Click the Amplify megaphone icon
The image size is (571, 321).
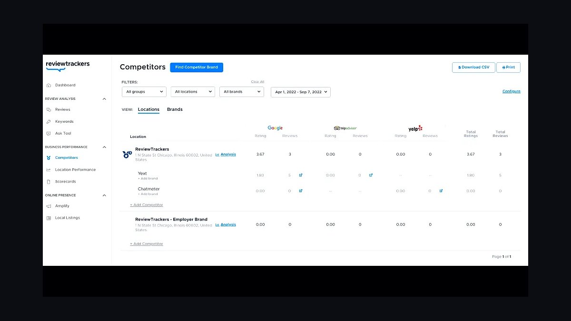pyautogui.click(x=49, y=206)
